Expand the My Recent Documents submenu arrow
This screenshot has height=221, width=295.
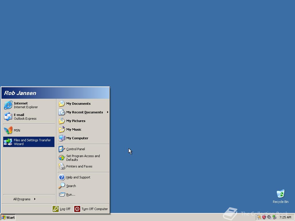point(108,112)
